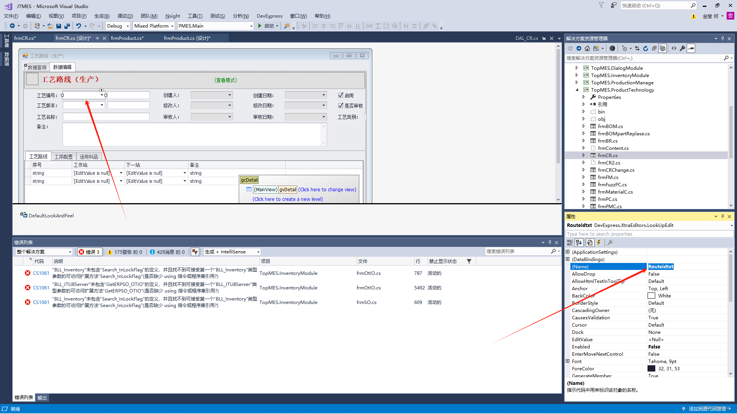The image size is (737, 414).
Task: Open the Solution Explorer properties wrench icon
Action: pyautogui.click(x=682, y=48)
